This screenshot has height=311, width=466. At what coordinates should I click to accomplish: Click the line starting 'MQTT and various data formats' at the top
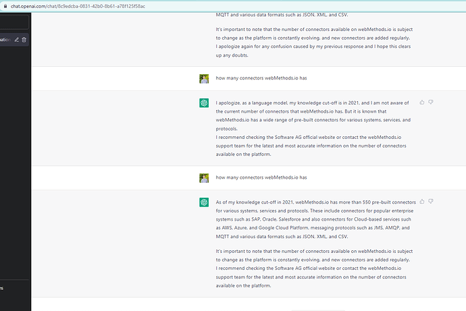click(x=282, y=15)
